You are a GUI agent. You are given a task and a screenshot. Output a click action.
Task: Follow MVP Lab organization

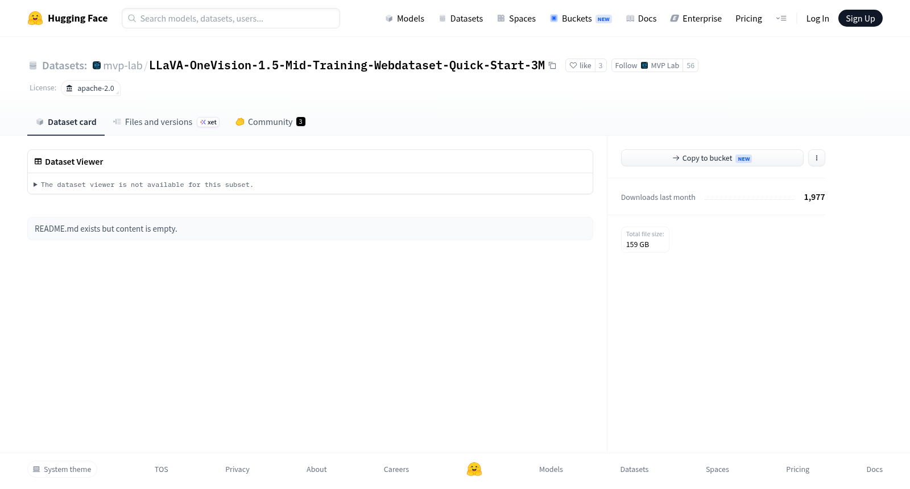pos(647,65)
